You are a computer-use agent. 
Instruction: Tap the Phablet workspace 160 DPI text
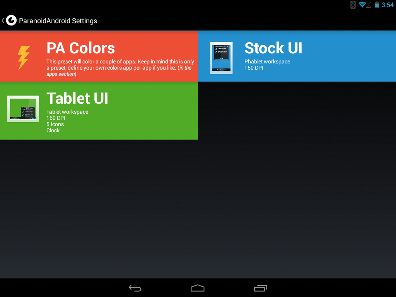(267, 65)
